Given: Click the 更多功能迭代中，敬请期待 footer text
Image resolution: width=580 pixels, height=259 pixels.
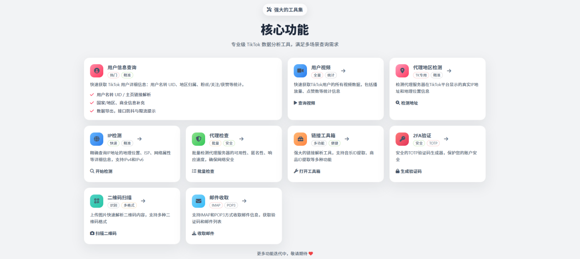Looking at the screenshot, I should (x=282, y=253).
